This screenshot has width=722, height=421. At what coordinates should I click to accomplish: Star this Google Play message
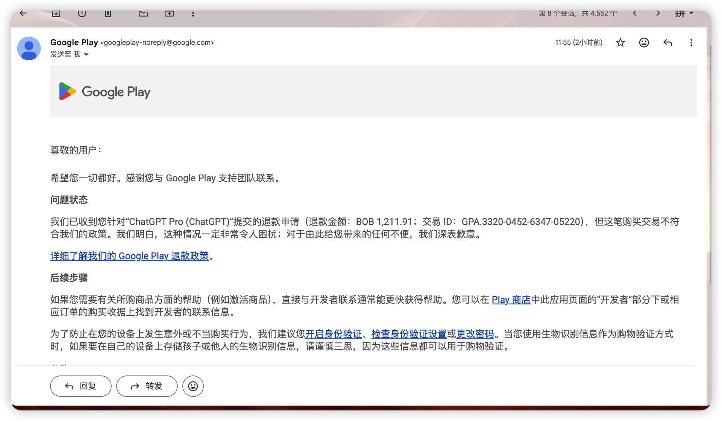tap(620, 43)
